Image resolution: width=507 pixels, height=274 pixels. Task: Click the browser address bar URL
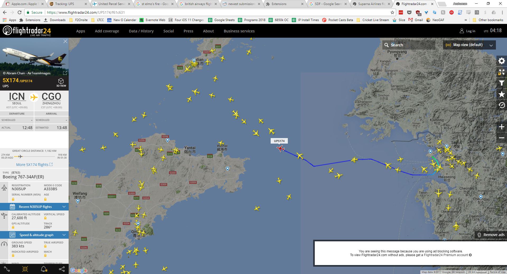86,12
